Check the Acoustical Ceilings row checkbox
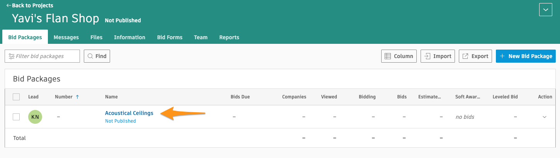 (x=16, y=117)
